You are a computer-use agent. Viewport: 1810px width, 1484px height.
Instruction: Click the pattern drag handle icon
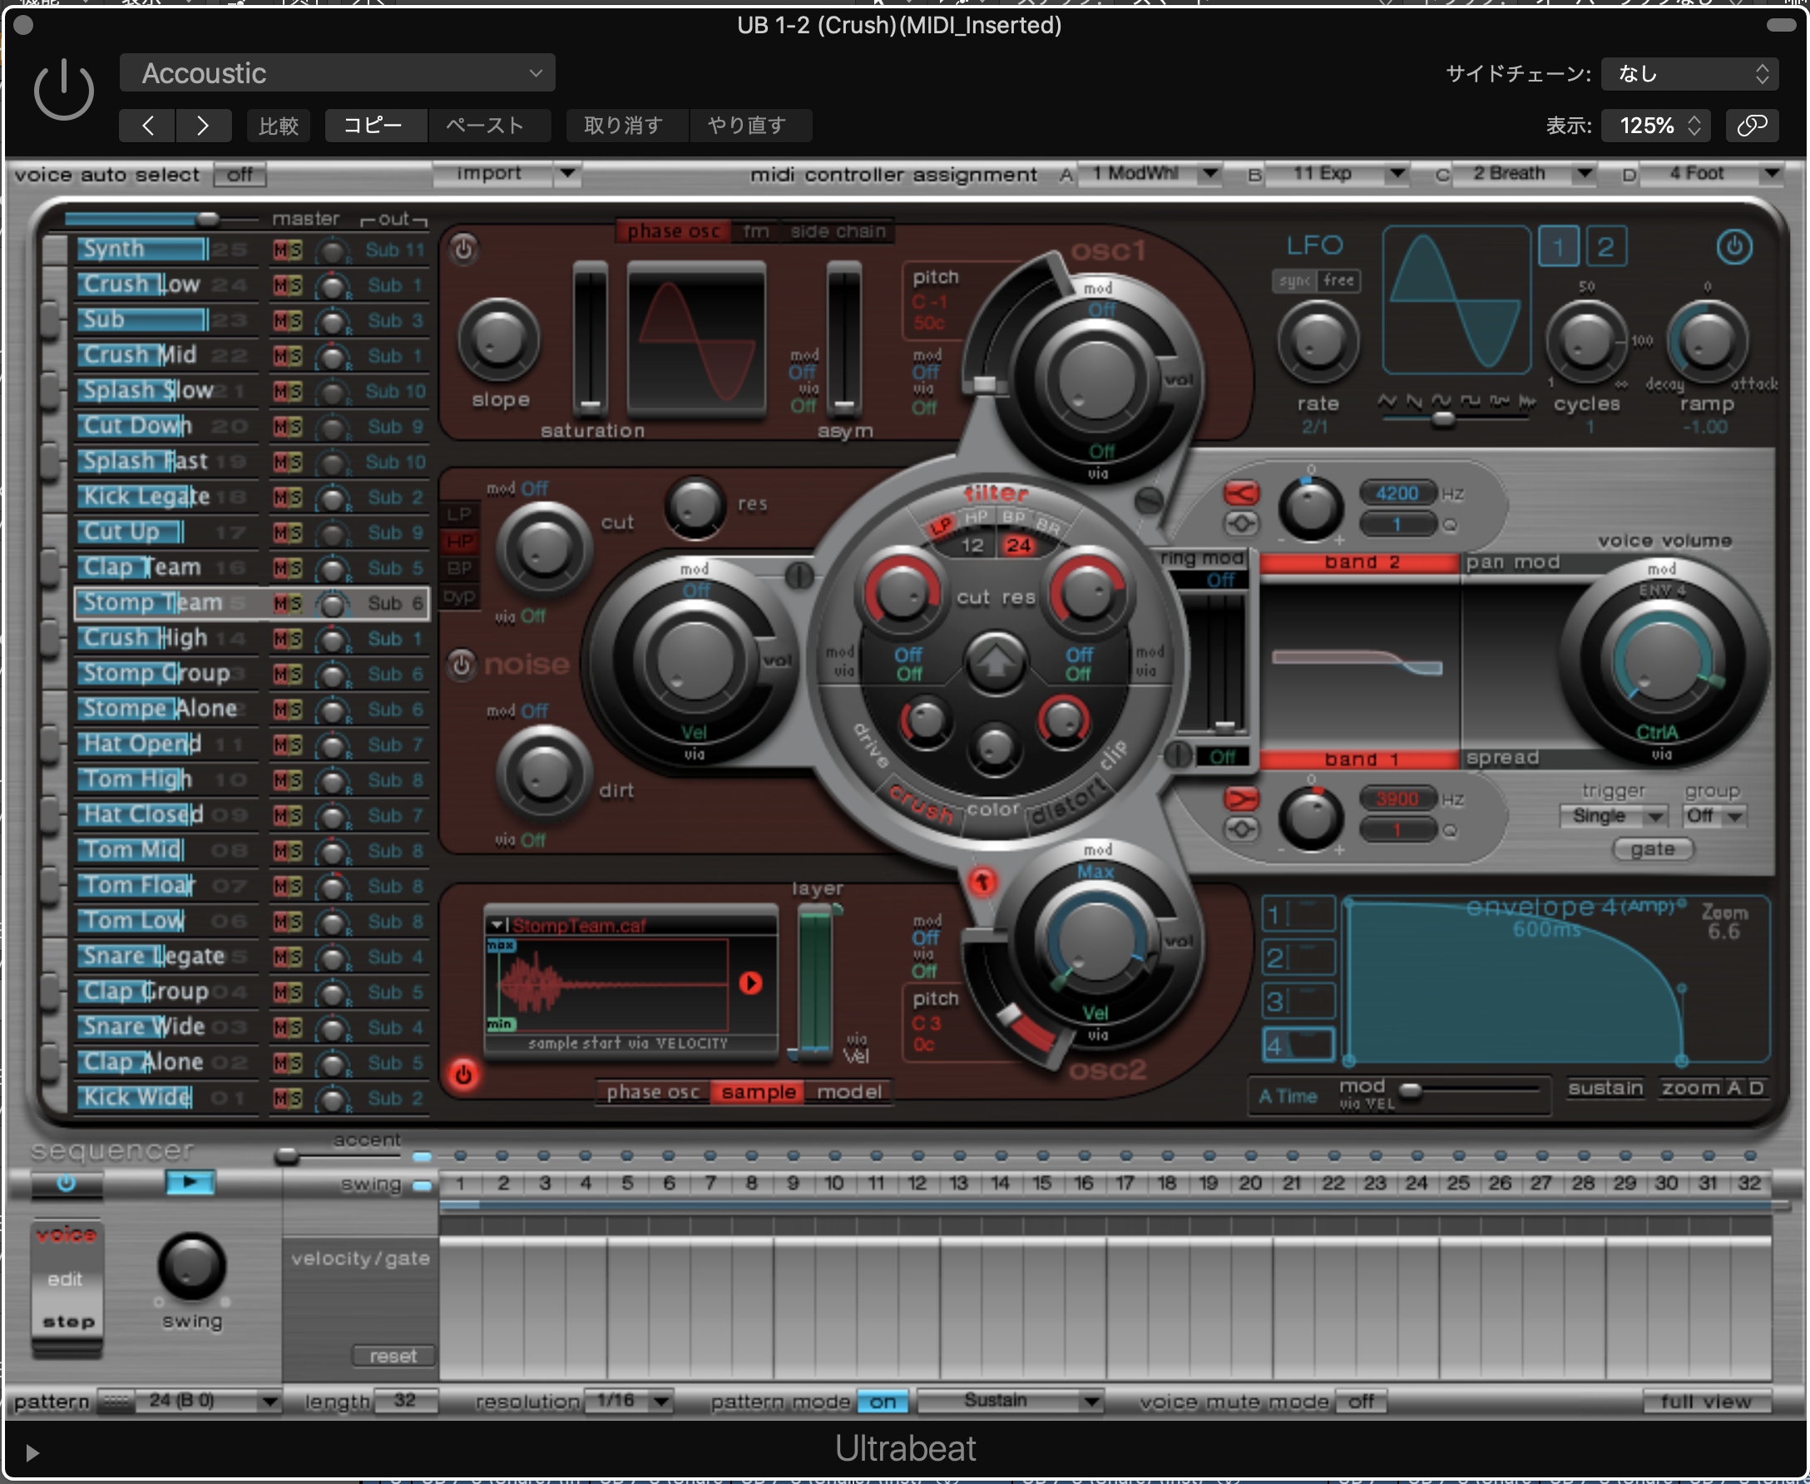click(116, 1401)
